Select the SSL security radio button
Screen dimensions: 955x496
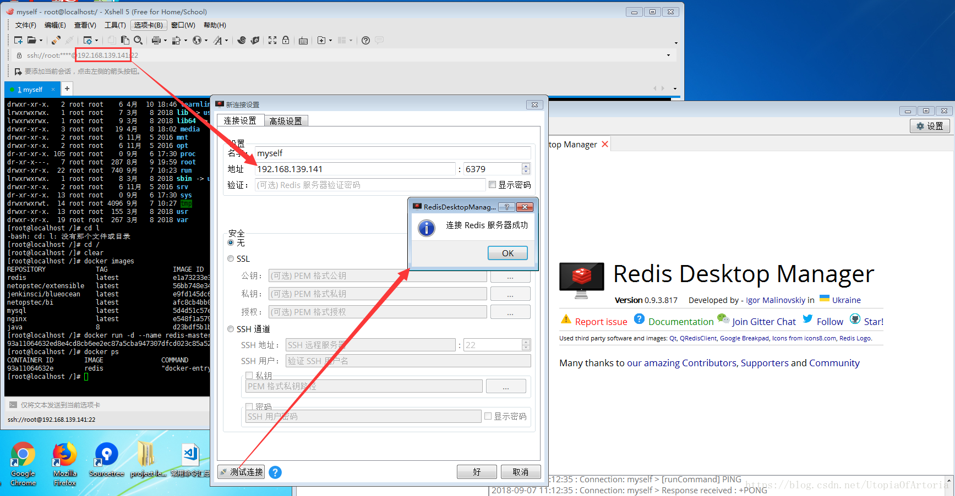point(231,258)
